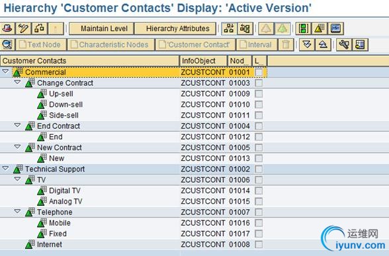Click the node icon beside Up-sell
This screenshot has height=256, width=389.
pyautogui.click(x=42, y=94)
